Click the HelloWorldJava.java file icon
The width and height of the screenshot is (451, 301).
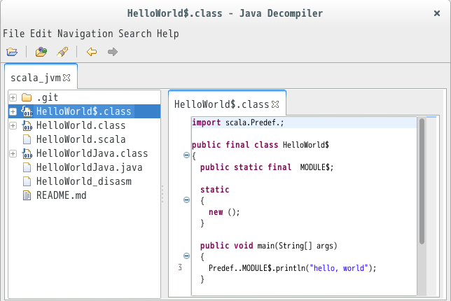tap(27, 167)
